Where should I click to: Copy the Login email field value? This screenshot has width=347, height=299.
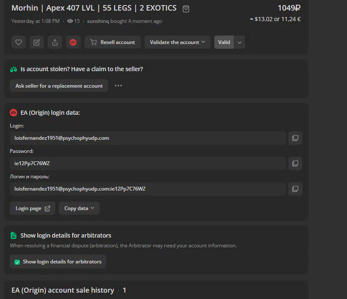coord(295,138)
